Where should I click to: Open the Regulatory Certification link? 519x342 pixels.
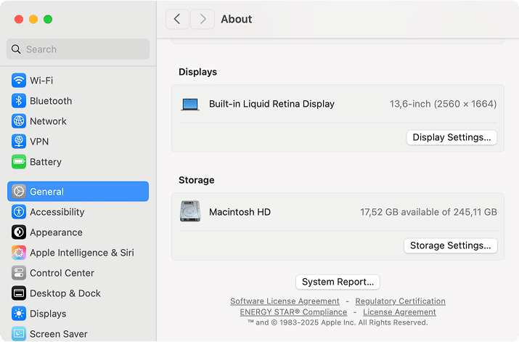pyautogui.click(x=400, y=301)
